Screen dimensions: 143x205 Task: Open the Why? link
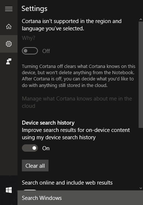pyautogui.click(x=28, y=38)
